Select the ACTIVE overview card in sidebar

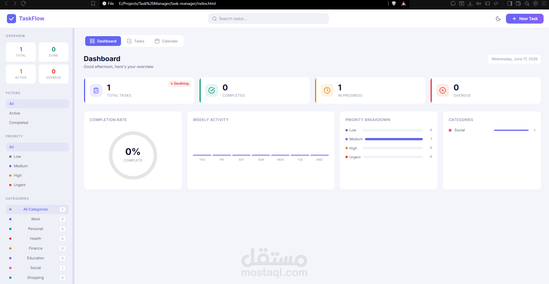[x=21, y=74]
